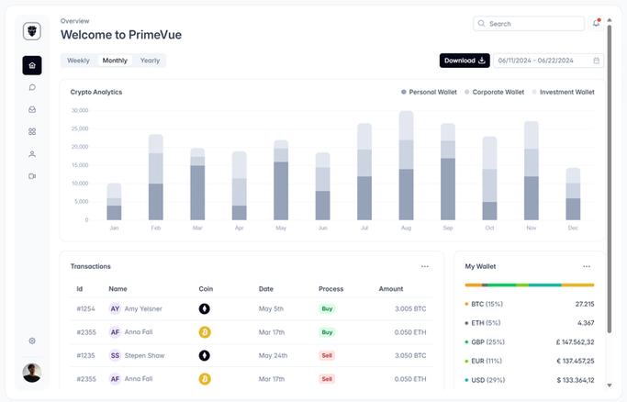This screenshot has width=627, height=402.
Task: Toggle Personal Wallet legend series
Action: [429, 92]
